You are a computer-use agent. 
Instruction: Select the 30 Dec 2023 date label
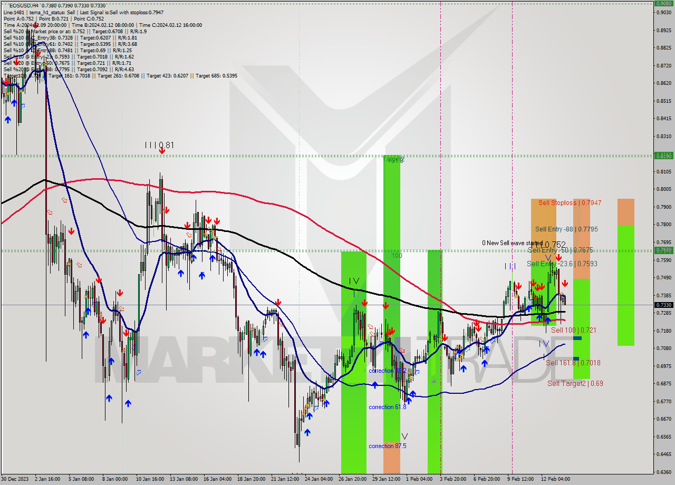pyautogui.click(x=15, y=479)
